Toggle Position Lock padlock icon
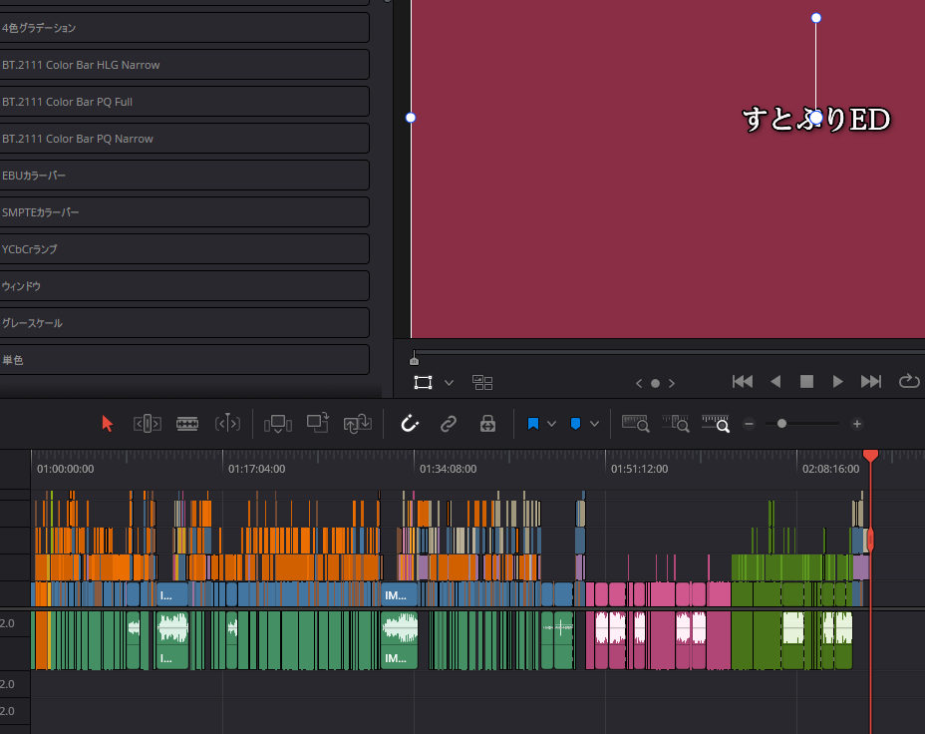The width and height of the screenshot is (925, 734). coord(487,424)
